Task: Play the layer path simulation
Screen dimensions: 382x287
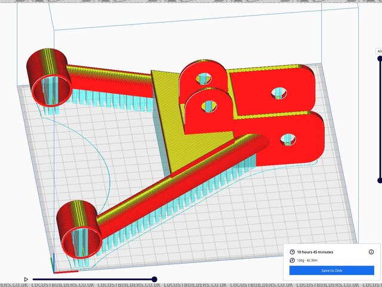Action: coord(26,279)
